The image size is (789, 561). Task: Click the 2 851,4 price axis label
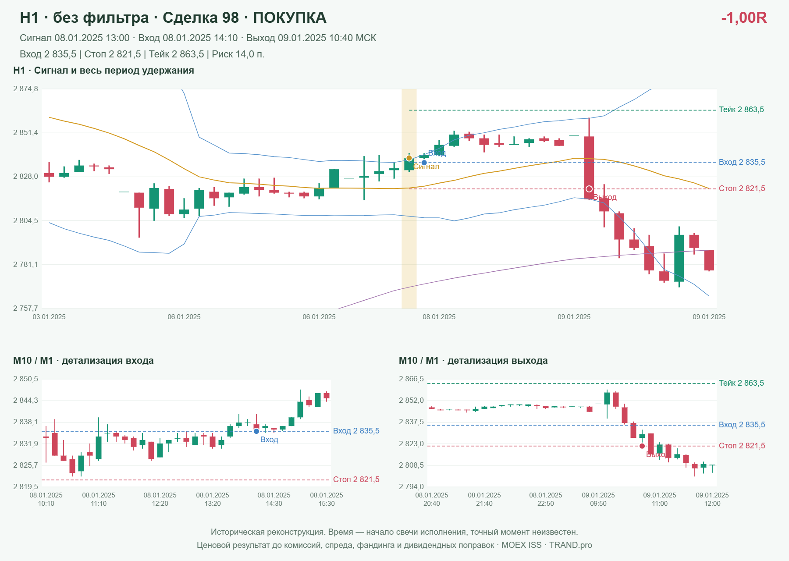(25, 133)
